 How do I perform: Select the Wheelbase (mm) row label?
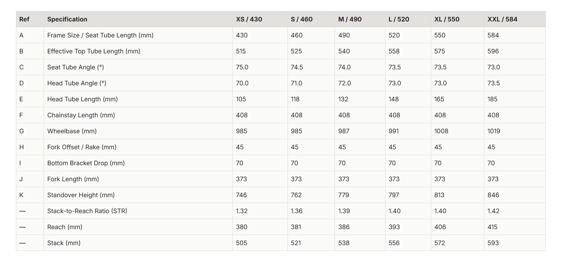point(72,131)
